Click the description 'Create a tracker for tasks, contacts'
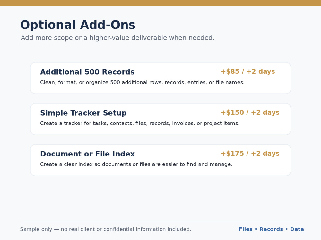Viewport: 321px width, 240px height. (140, 123)
